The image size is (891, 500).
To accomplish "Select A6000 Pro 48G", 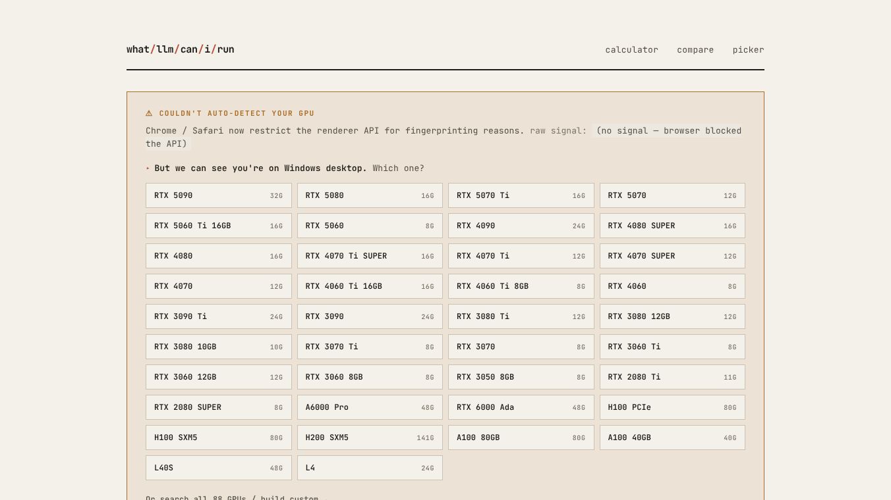I will [x=370, y=407].
